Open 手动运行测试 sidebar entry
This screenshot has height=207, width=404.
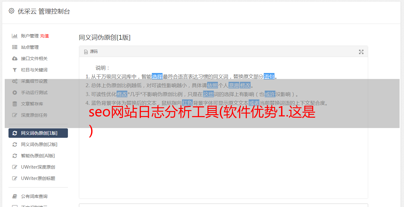click(x=38, y=92)
